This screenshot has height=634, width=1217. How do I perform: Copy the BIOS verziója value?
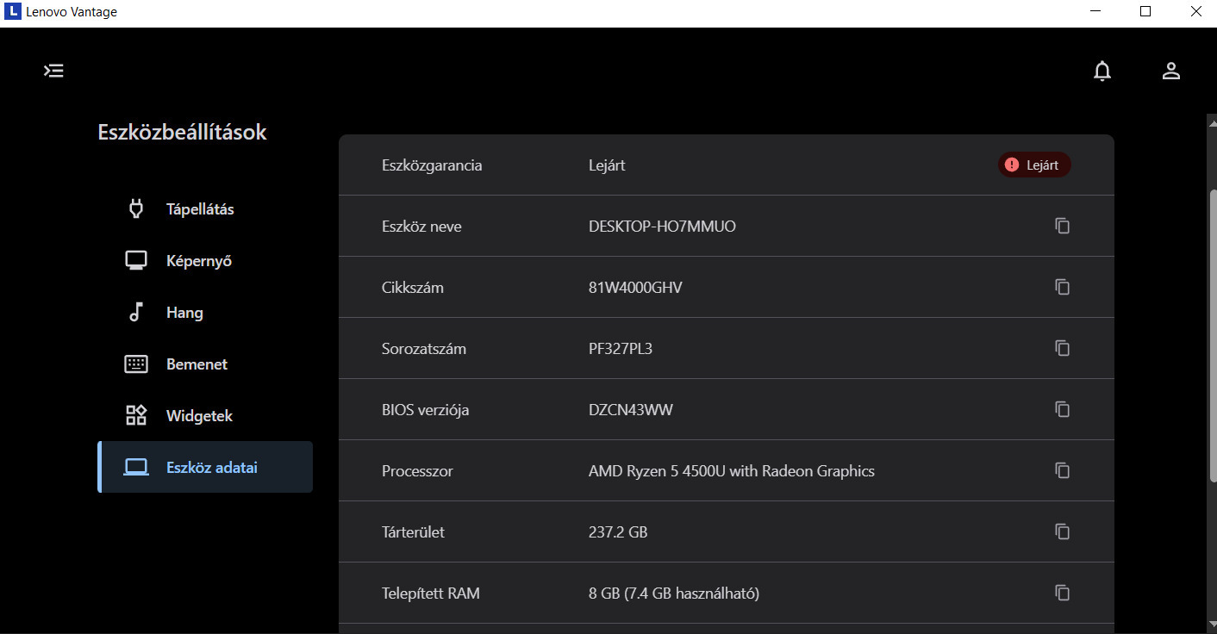[x=1063, y=409]
